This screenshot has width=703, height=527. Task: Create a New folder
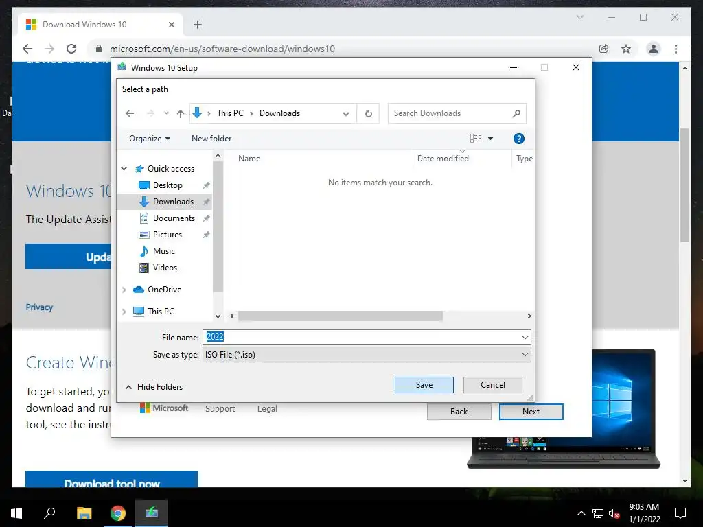211,139
